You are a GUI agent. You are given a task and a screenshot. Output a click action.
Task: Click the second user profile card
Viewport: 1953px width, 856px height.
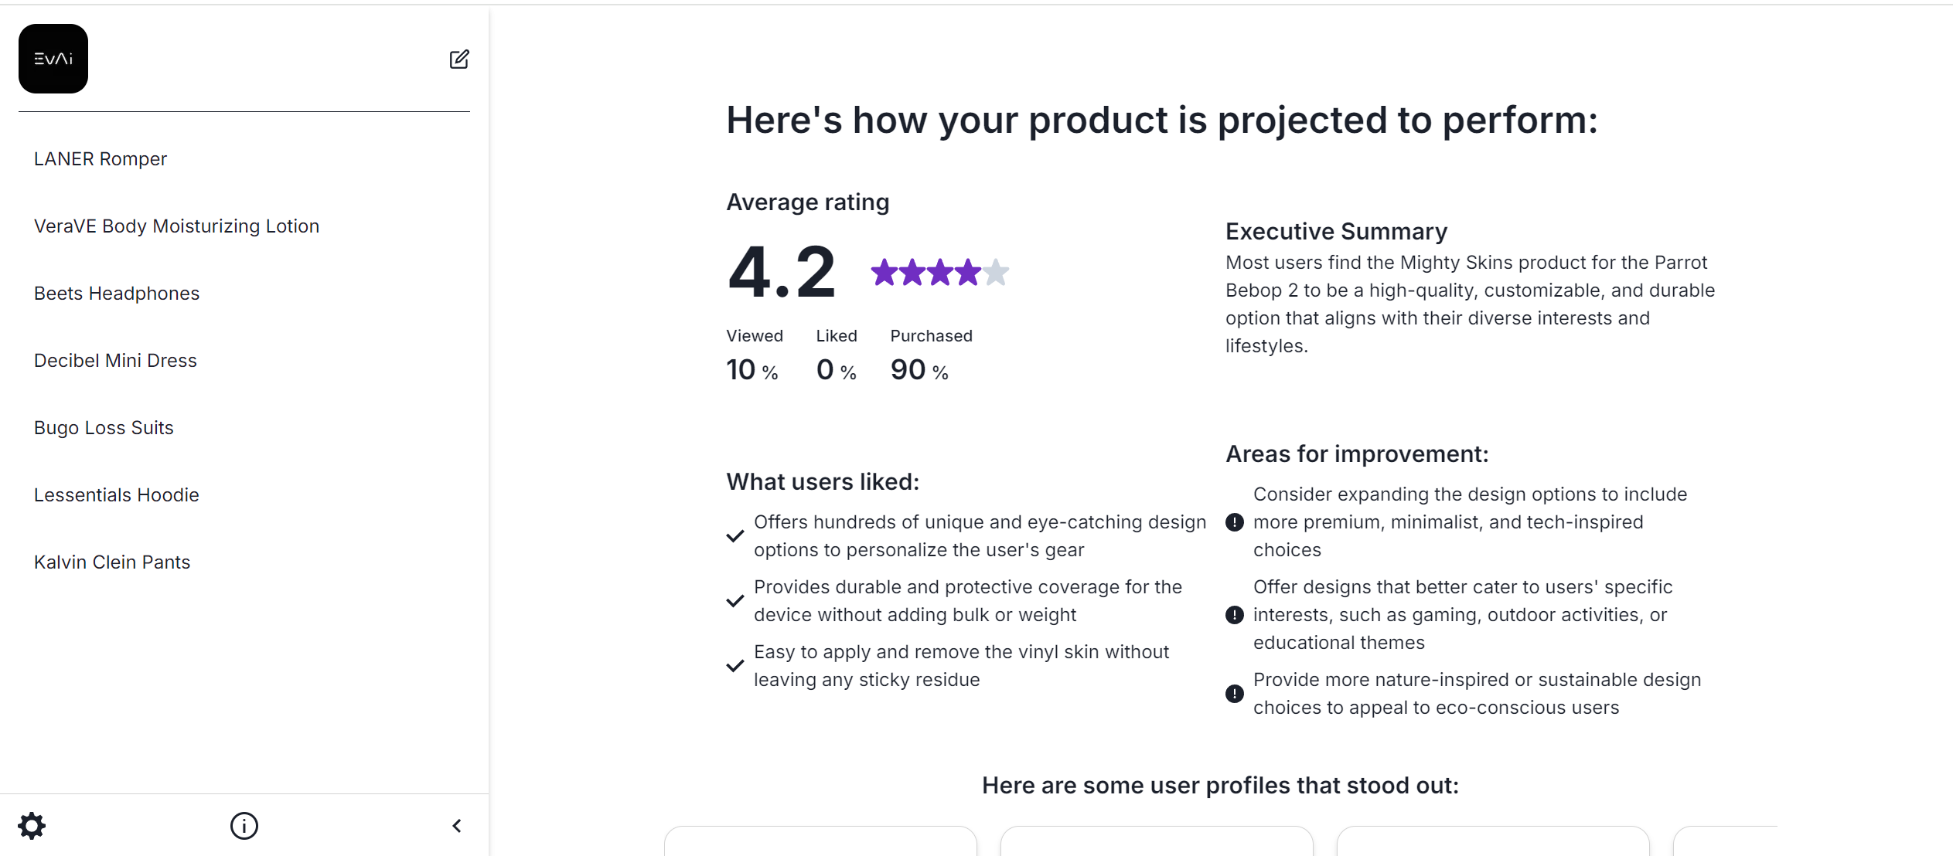click(1157, 841)
